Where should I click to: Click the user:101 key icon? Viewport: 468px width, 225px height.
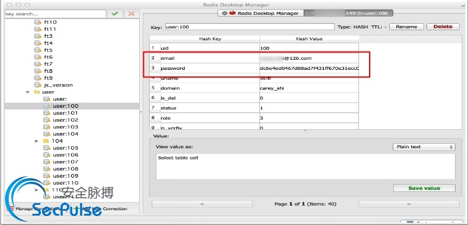click(47, 113)
